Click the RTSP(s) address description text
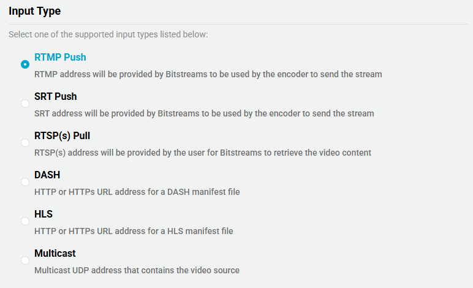Viewport: 473px width, 288px height. point(203,153)
